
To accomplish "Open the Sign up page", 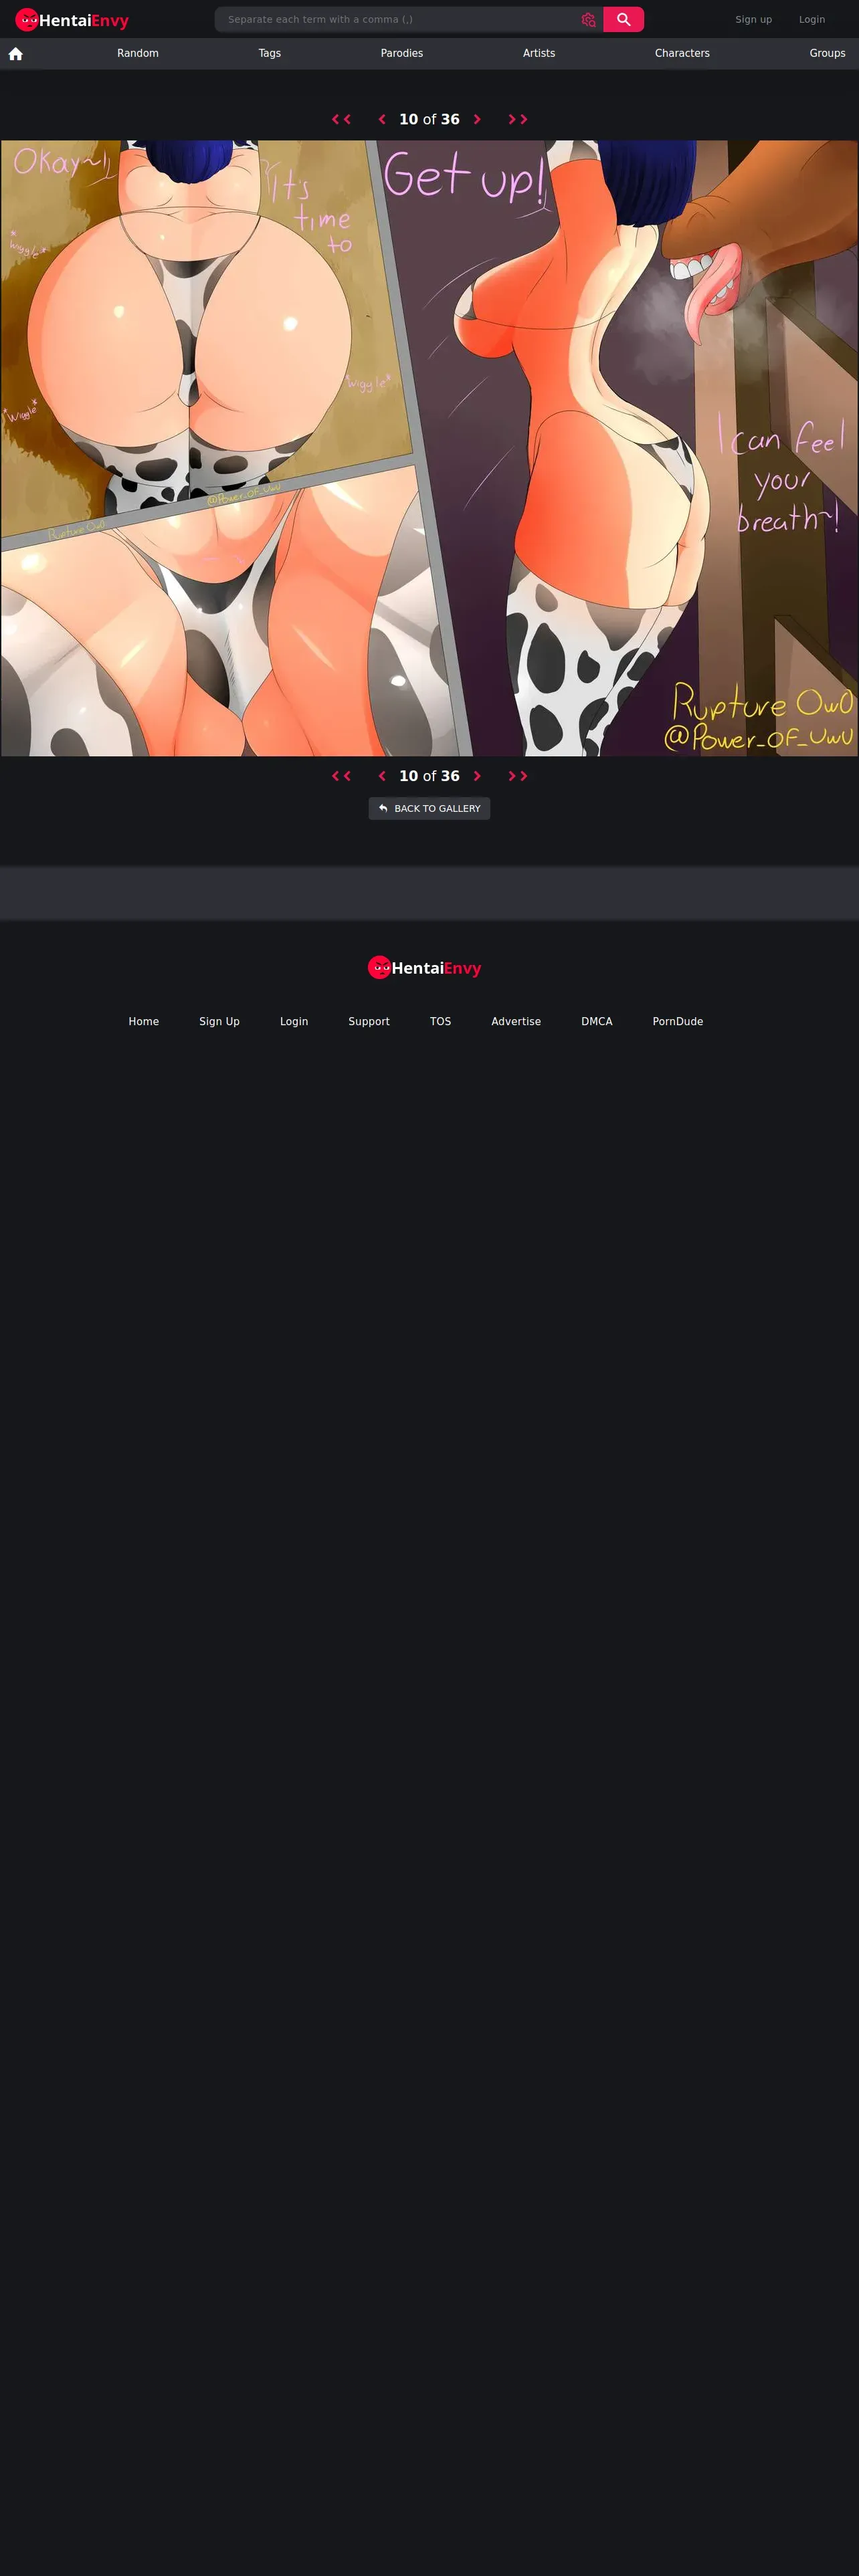I will [x=753, y=19].
